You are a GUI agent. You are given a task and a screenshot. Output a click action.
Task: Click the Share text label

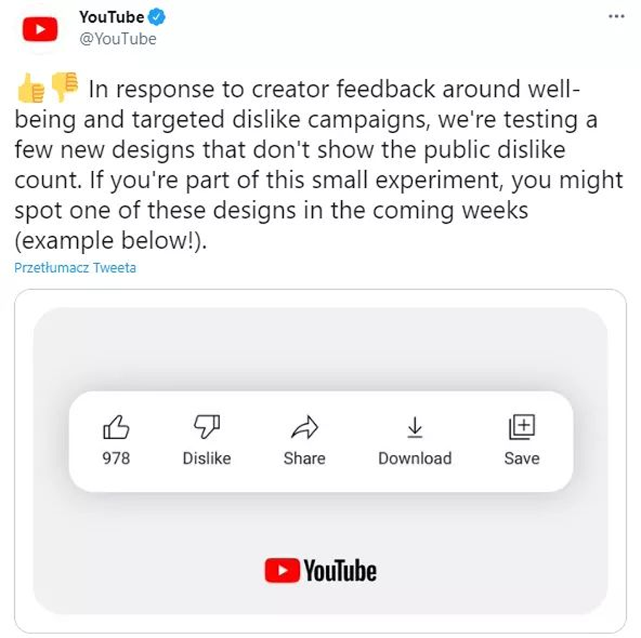pos(304,458)
